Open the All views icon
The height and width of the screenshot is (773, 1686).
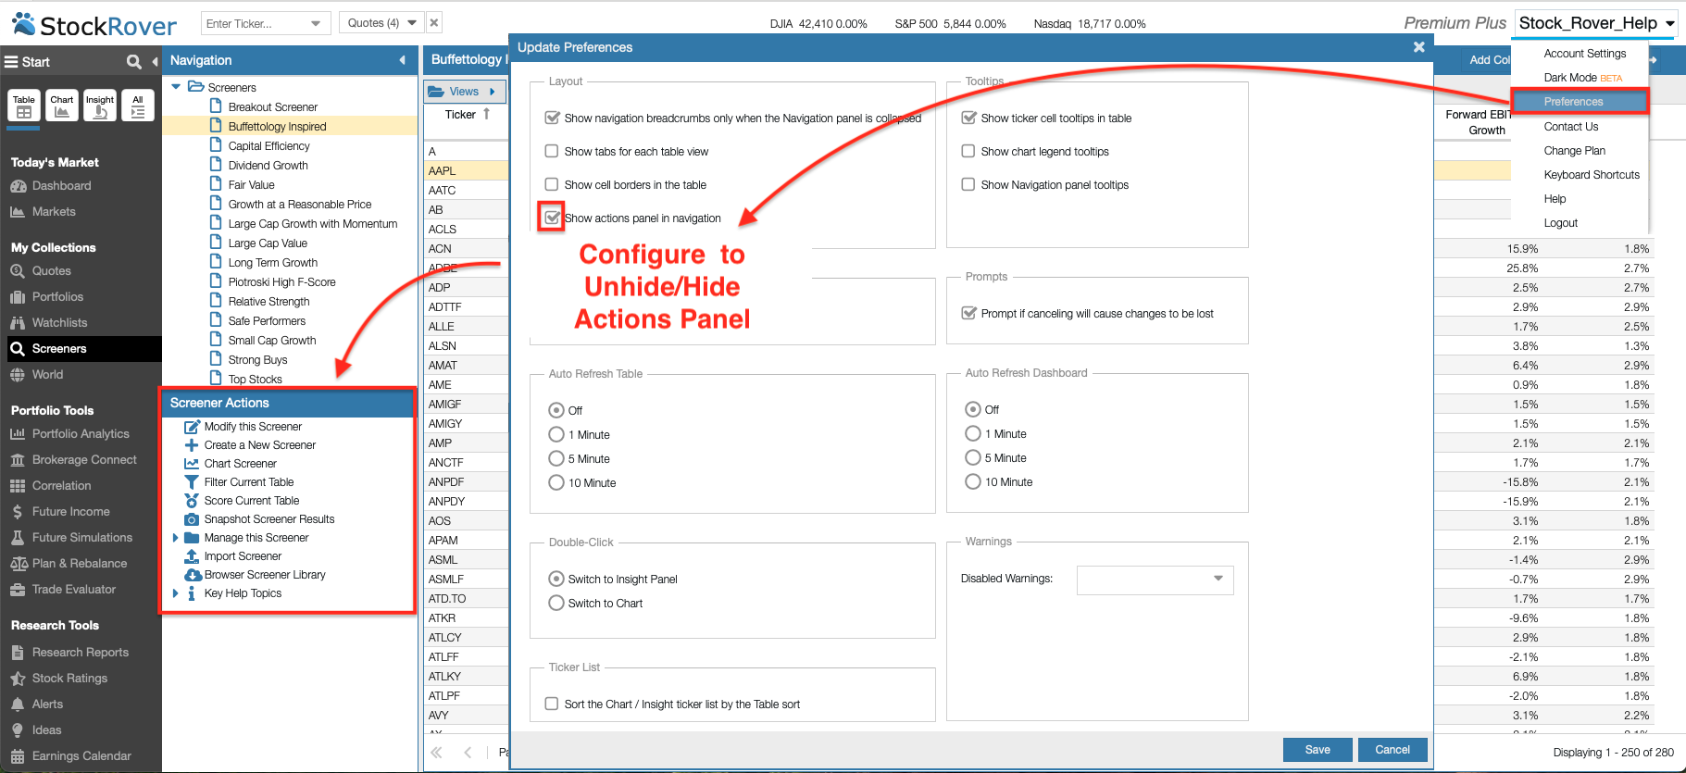point(138,106)
